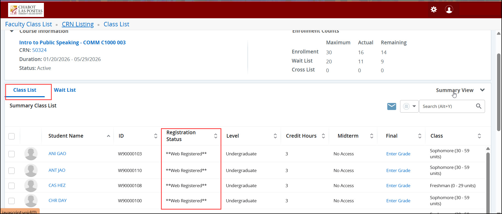Select the Class List tab
The image size is (502, 214).
tap(25, 90)
